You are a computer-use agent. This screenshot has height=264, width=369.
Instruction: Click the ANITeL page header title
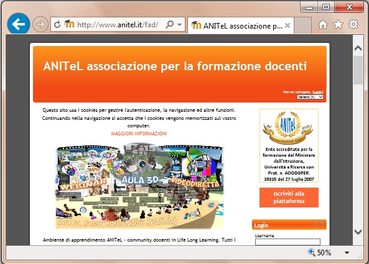pyautogui.click(x=175, y=66)
